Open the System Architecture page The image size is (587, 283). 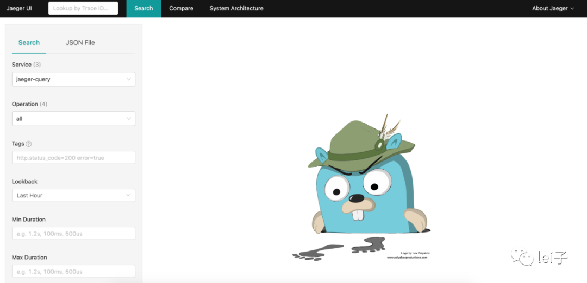pyautogui.click(x=236, y=8)
